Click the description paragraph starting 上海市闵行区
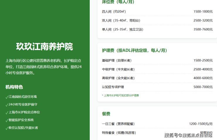The height and width of the screenshot is (140, 217). [44, 67]
